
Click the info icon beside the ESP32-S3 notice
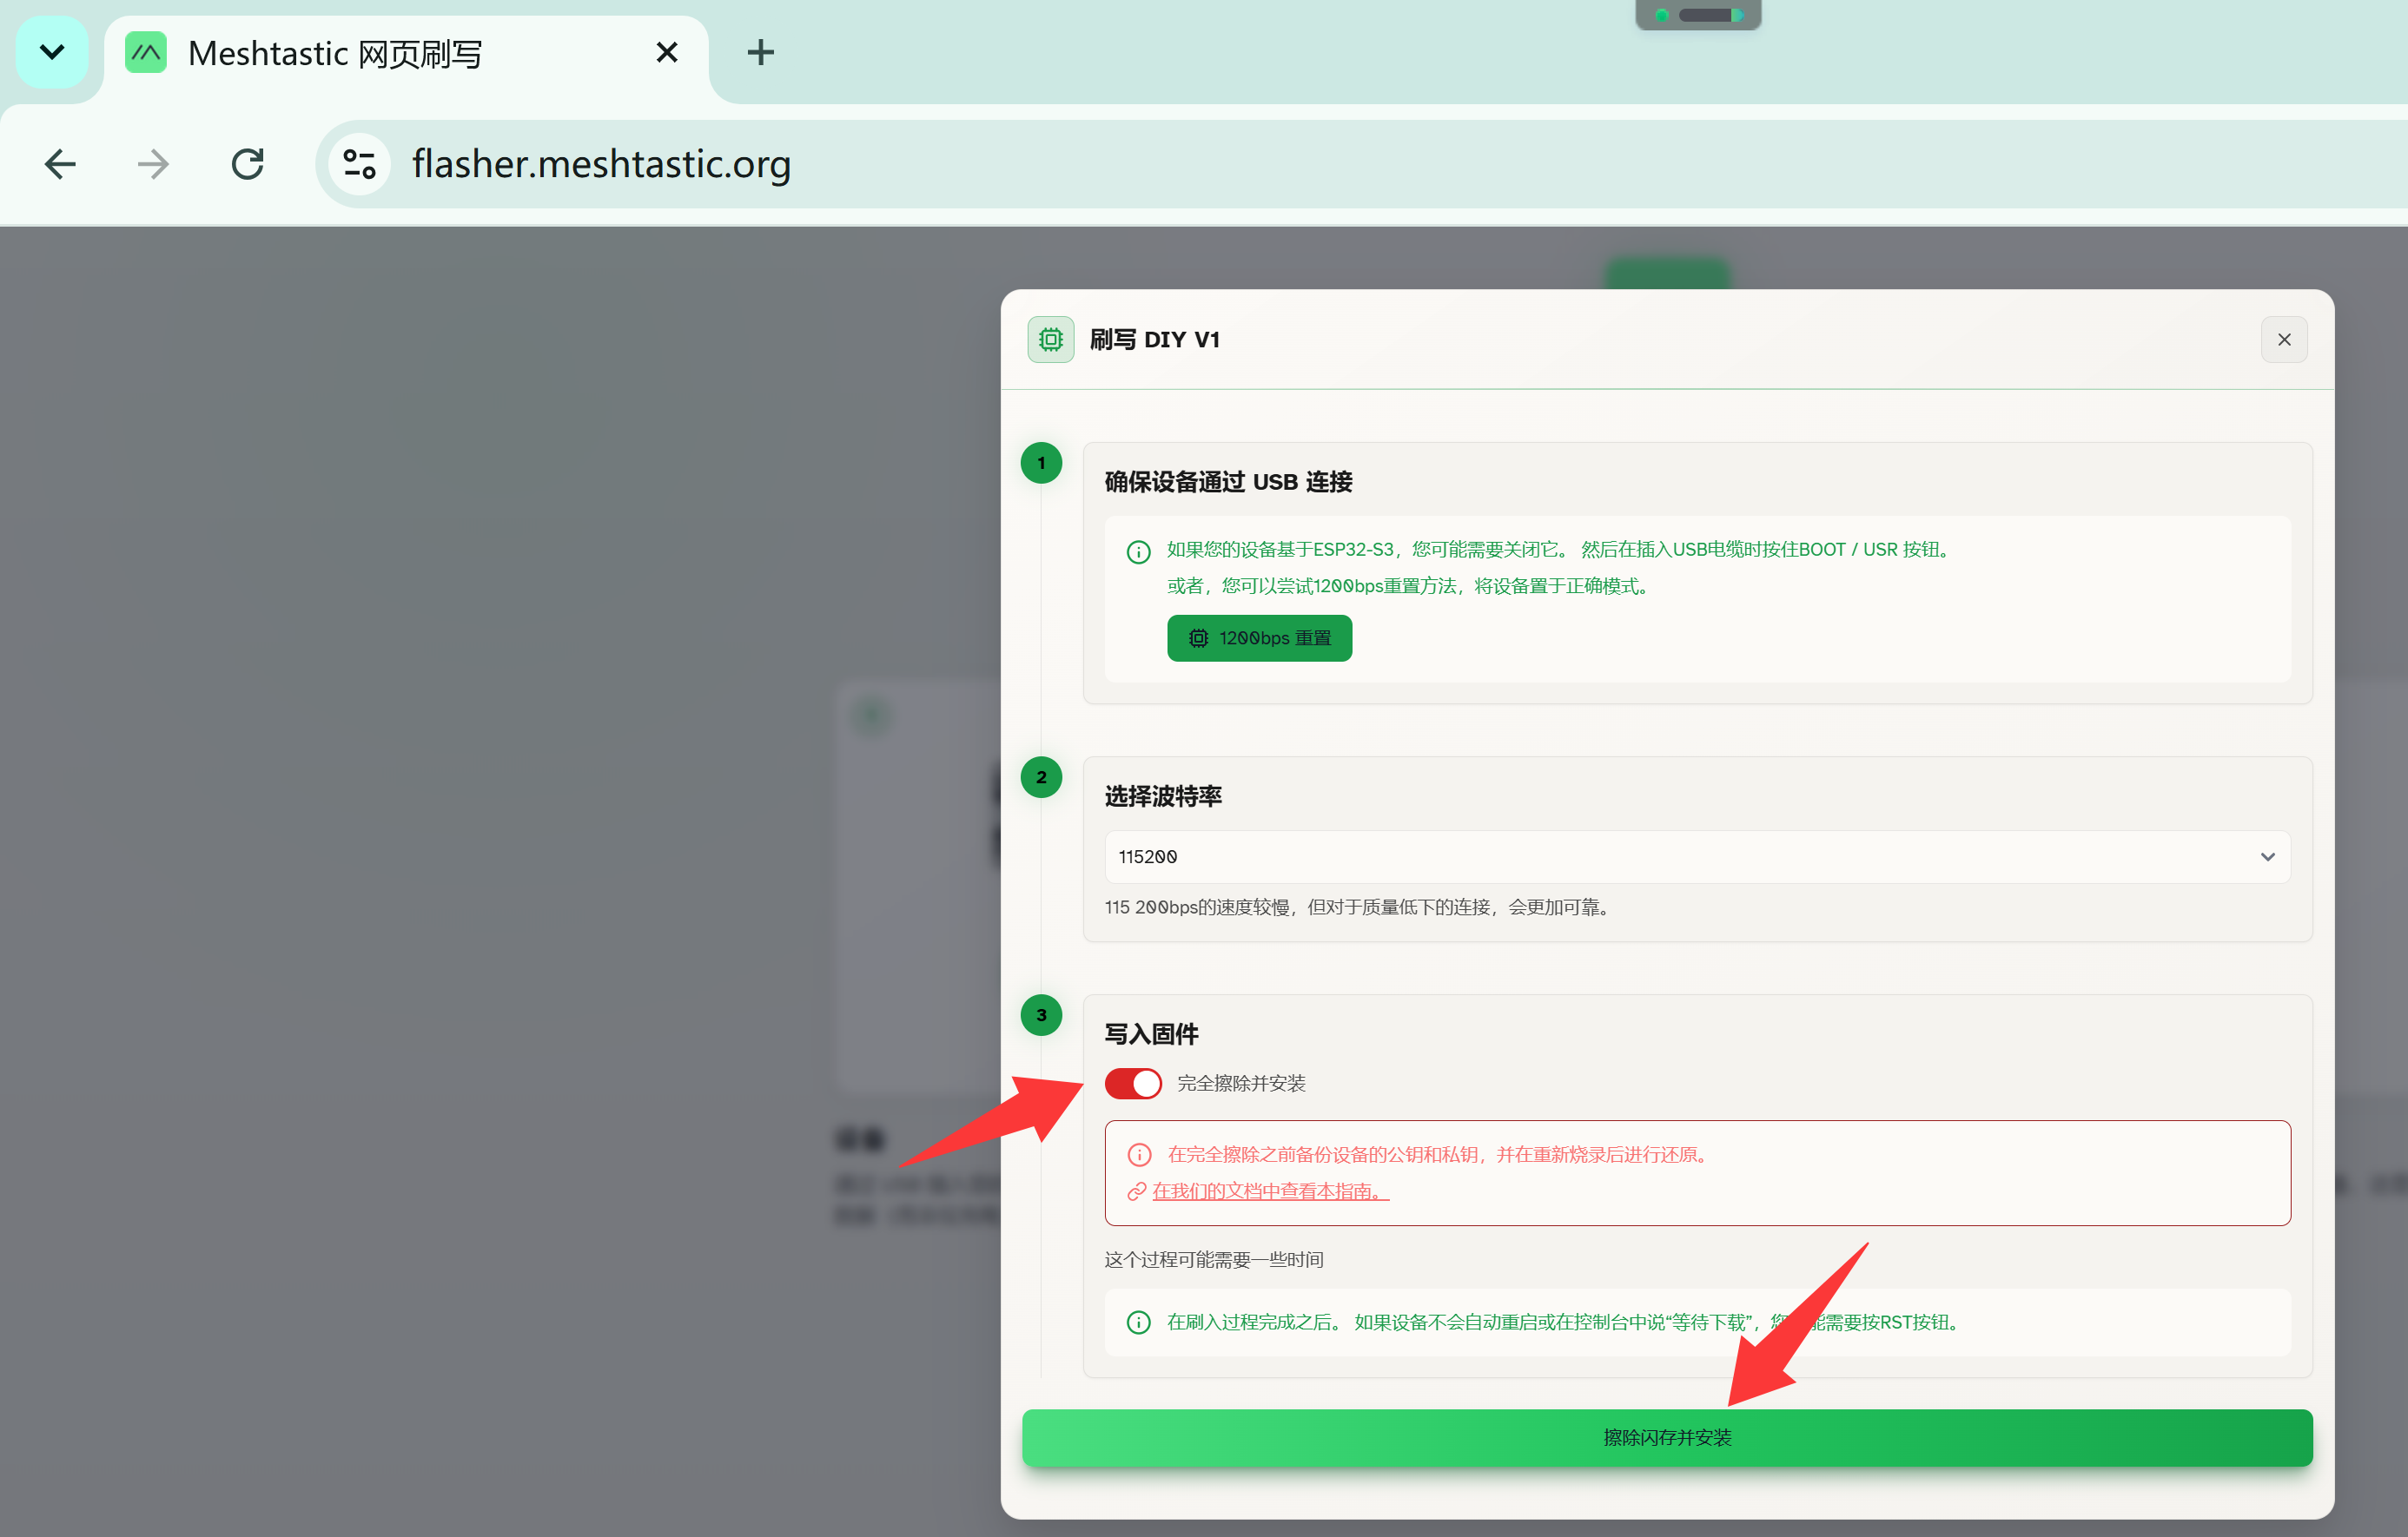1138,551
